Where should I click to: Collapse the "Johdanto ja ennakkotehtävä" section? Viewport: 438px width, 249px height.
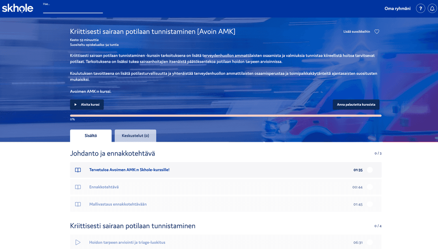click(x=112, y=153)
